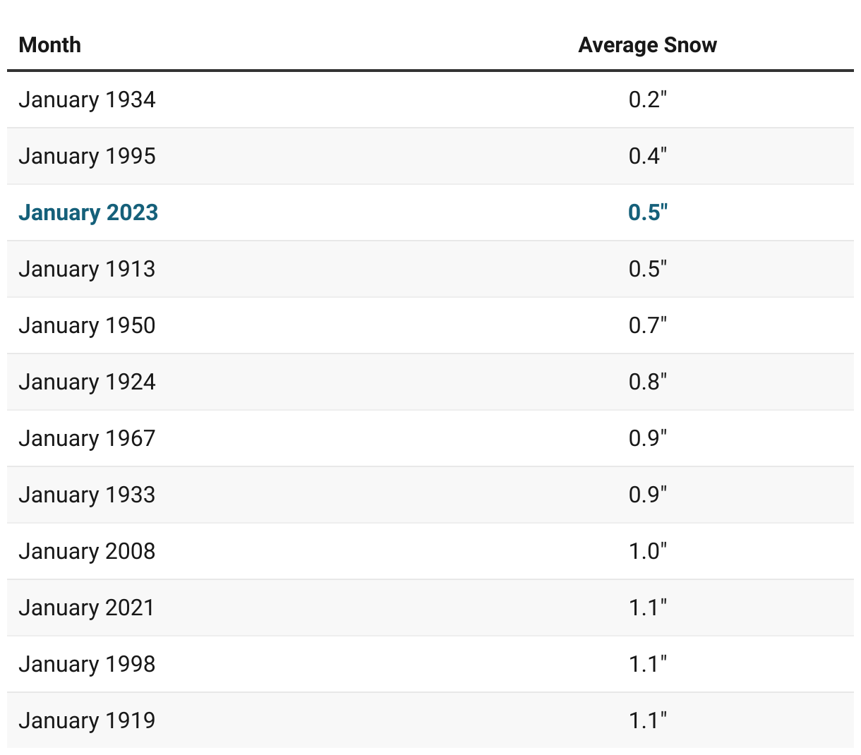Viewport: 861px width, 755px height.
Task: Select the January 1913 row label
Action: coord(87,270)
